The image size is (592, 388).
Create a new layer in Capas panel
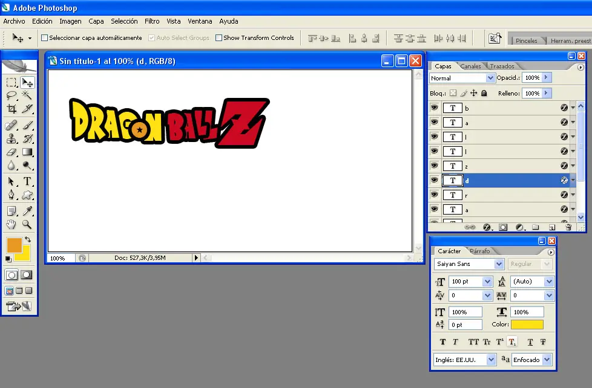click(551, 227)
